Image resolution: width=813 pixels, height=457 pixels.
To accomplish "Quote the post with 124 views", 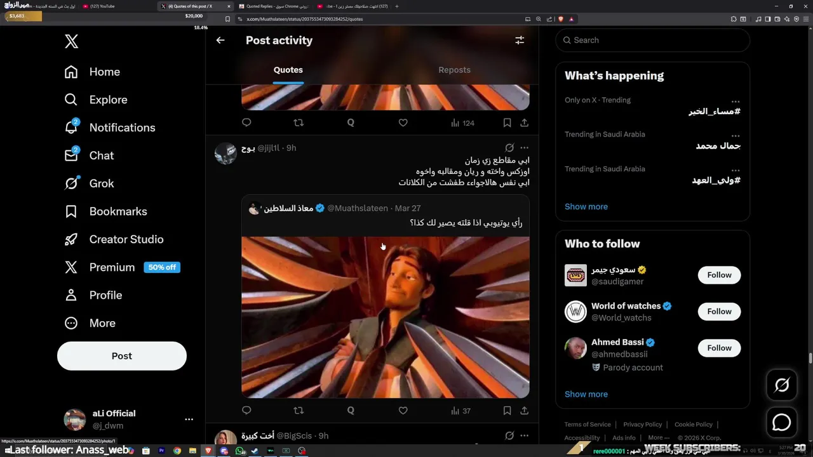I will (351, 123).
